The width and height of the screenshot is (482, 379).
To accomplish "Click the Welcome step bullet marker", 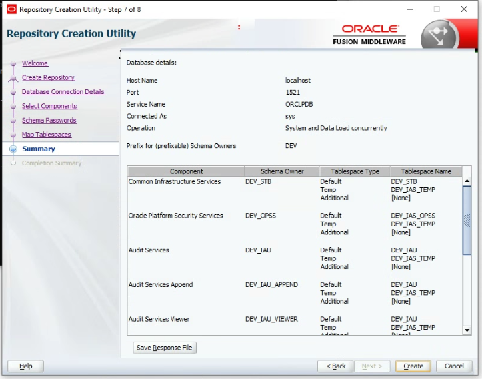I will click(13, 63).
